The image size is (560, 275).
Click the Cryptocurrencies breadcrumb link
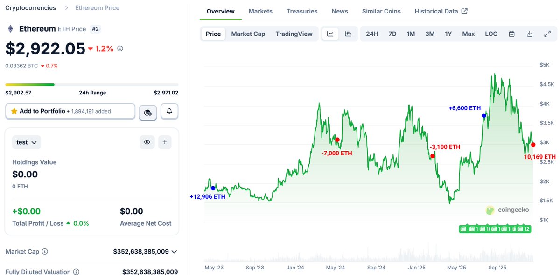pos(30,7)
